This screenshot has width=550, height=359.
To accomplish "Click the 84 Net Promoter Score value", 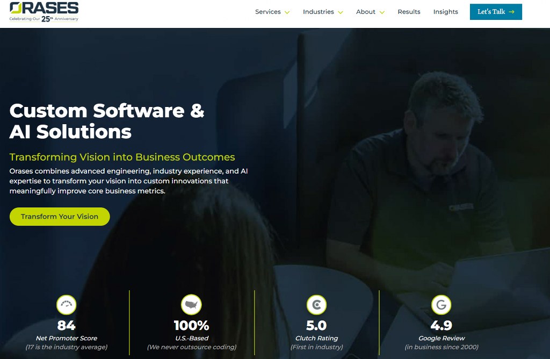I will [x=66, y=325].
